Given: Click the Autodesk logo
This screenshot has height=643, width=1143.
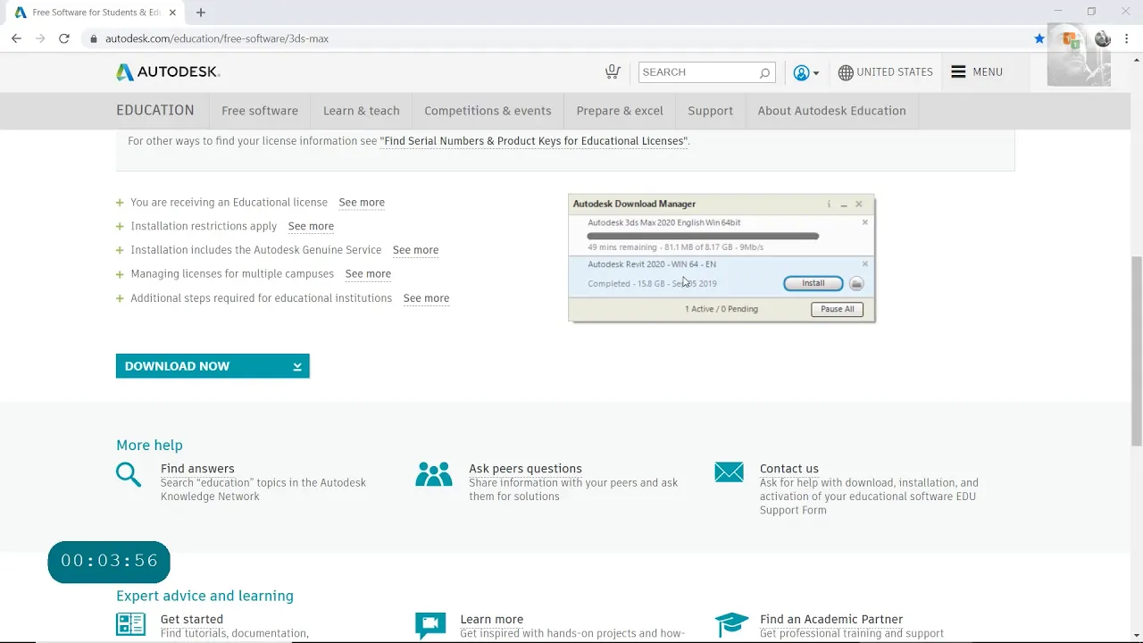Looking at the screenshot, I should 168,72.
